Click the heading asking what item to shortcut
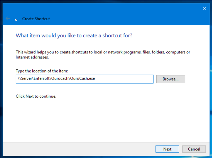Image resolution: width=212 pixels, height=158 pixels. click(x=74, y=35)
